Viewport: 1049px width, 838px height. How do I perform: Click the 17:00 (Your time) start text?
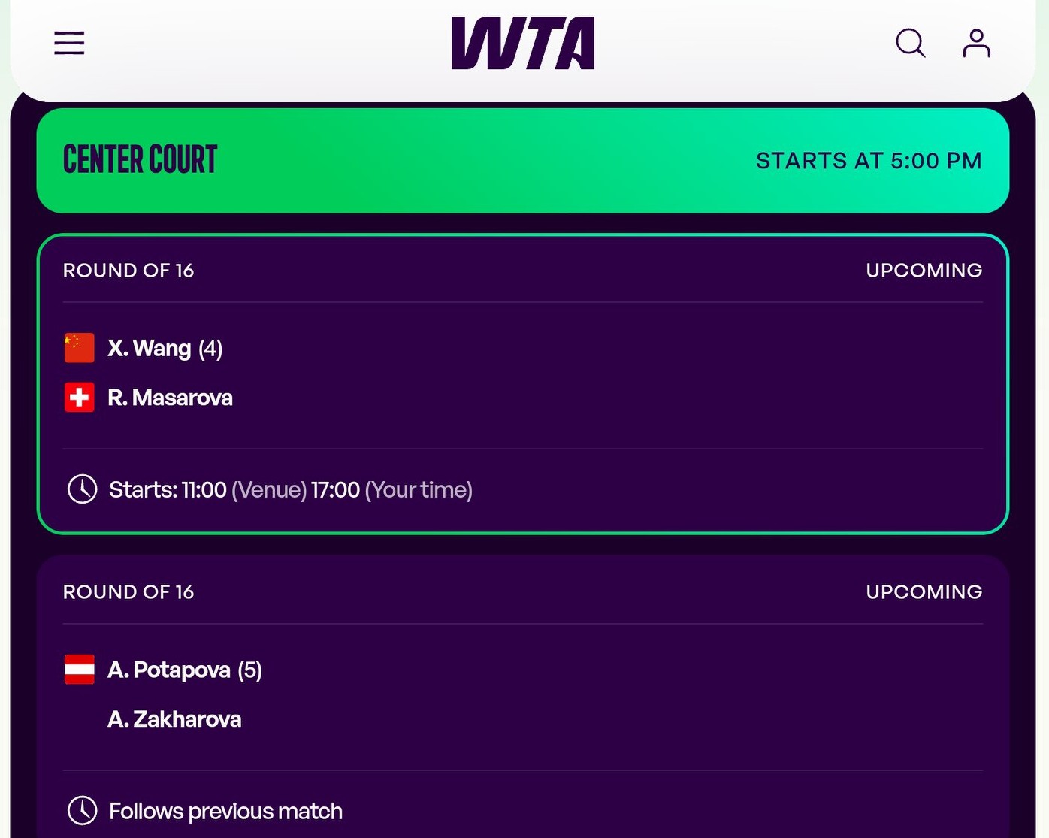[x=391, y=490]
